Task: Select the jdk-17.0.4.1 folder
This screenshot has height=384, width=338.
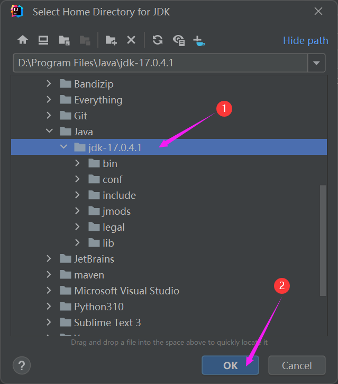Action: point(169,147)
